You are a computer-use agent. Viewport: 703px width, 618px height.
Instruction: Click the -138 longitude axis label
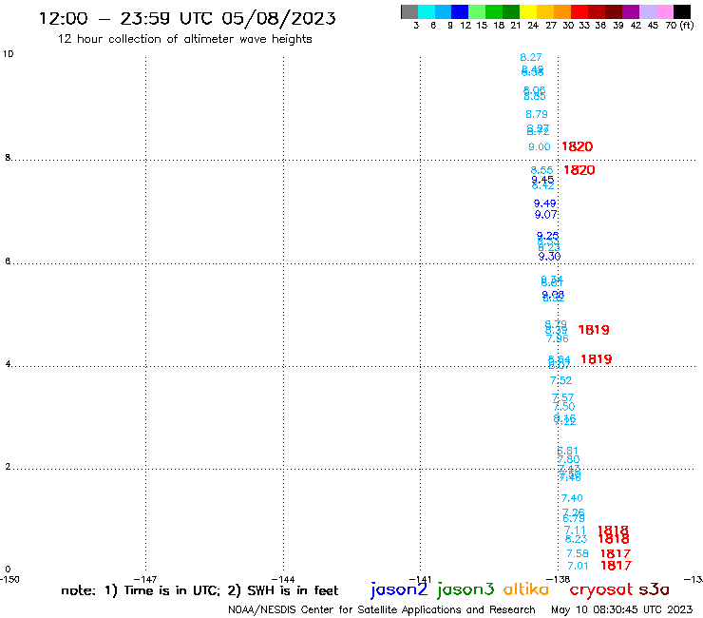tap(559, 579)
